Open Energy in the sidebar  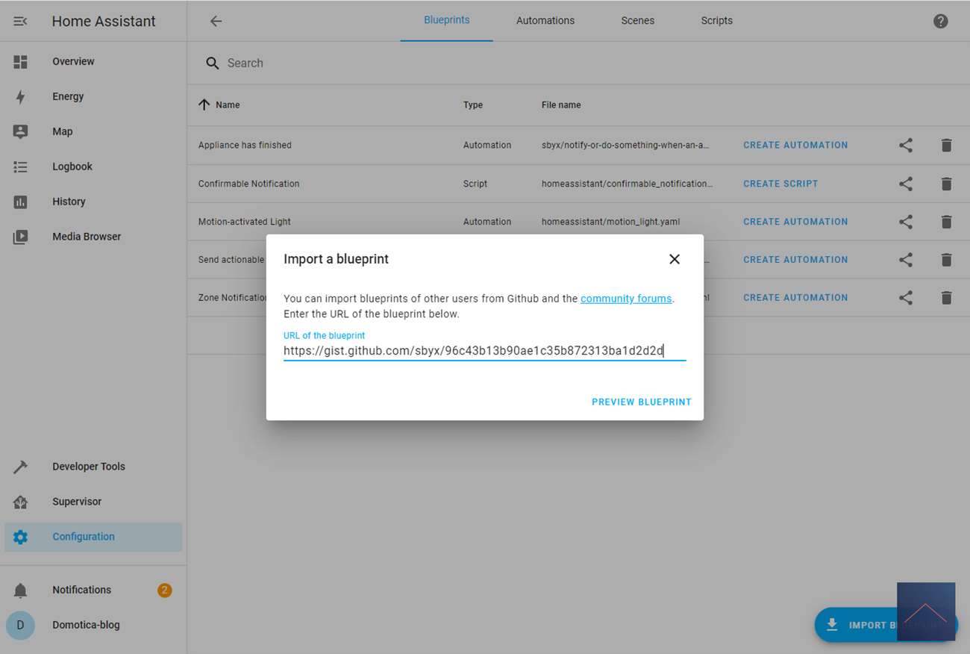tap(68, 96)
